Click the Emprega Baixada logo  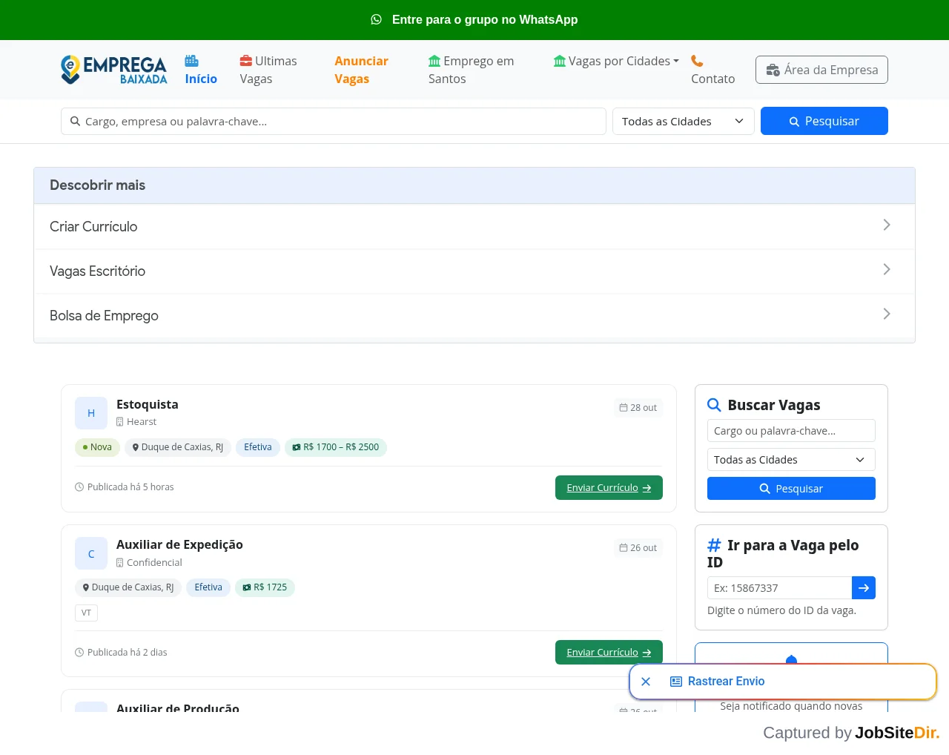(x=114, y=70)
